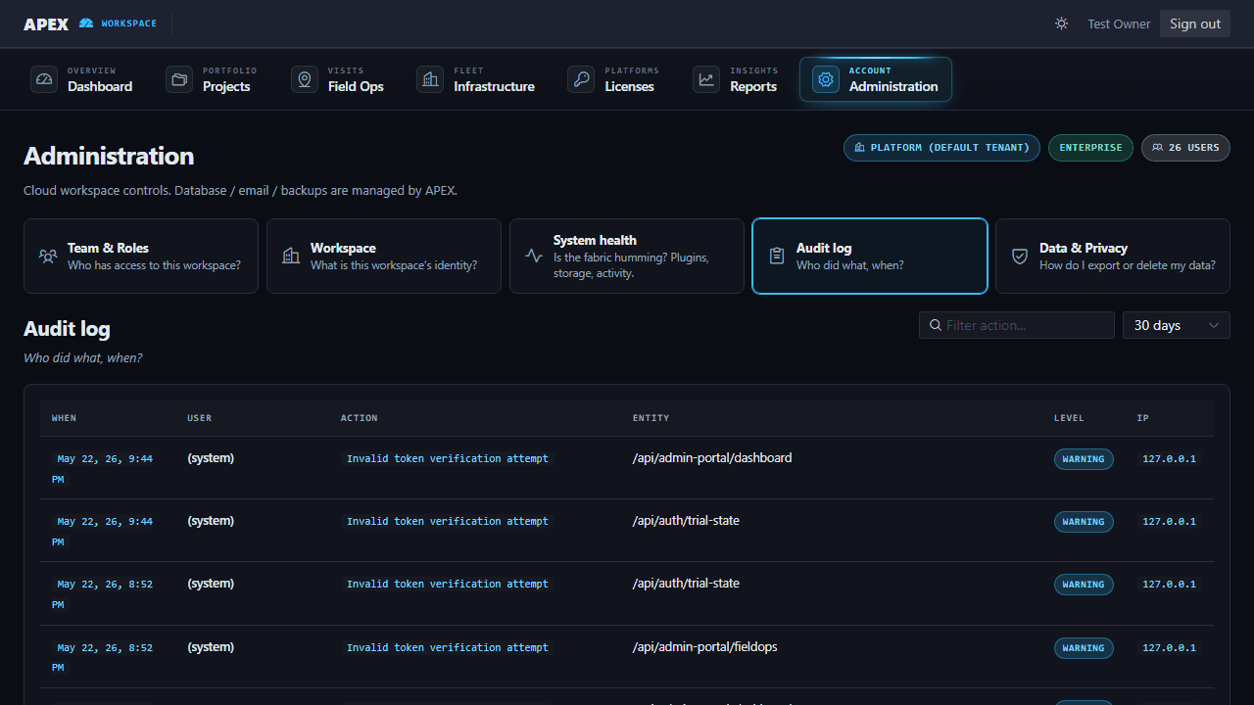The height and width of the screenshot is (705, 1254).
Task: Click the Data & Privacy shield icon
Action: pos(1020,257)
